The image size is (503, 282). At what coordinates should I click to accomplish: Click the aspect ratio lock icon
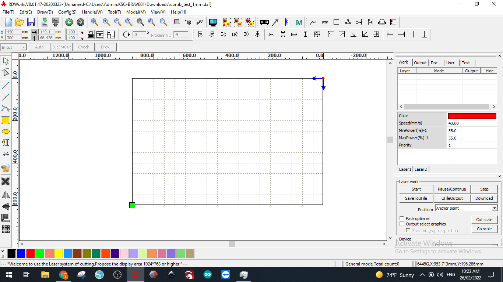(91, 35)
